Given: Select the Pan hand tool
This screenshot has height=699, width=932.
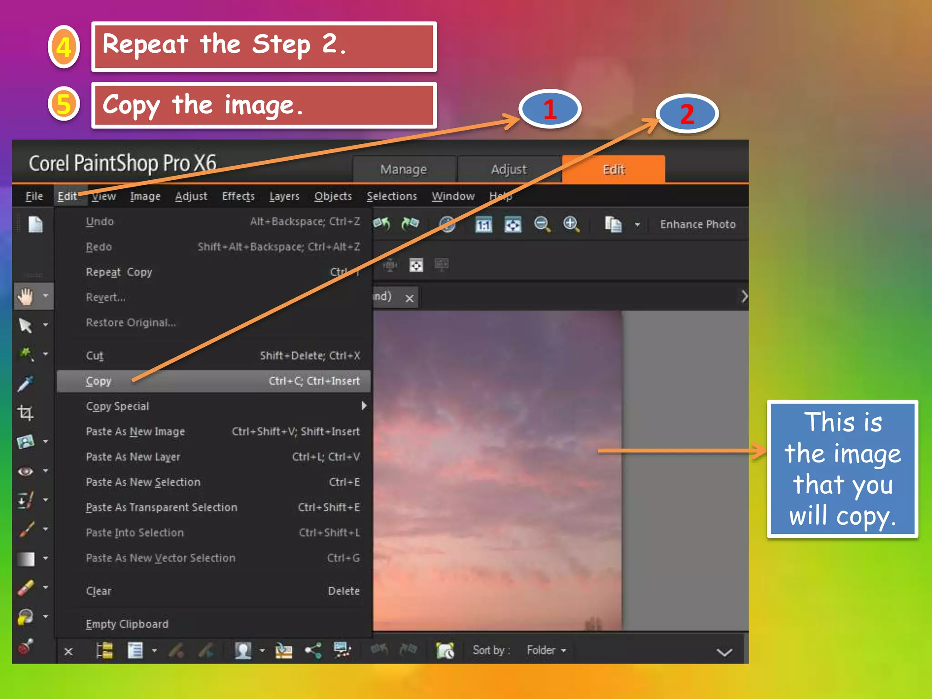Looking at the screenshot, I should tap(25, 296).
